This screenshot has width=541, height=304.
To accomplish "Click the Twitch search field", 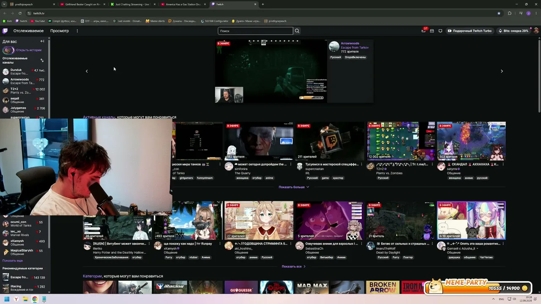I will pos(255,31).
